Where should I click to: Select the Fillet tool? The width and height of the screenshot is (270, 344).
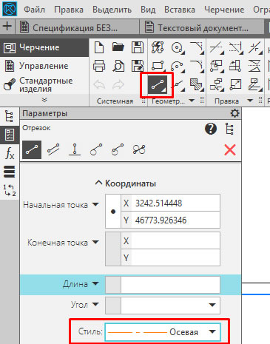(197, 66)
